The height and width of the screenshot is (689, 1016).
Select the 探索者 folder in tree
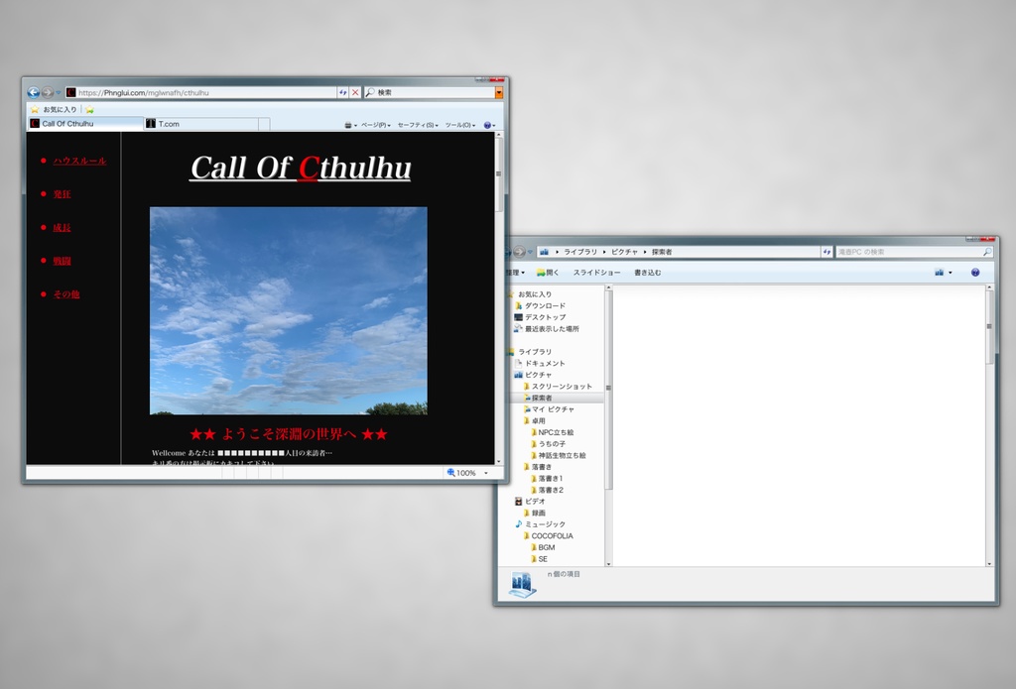pyautogui.click(x=537, y=399)
